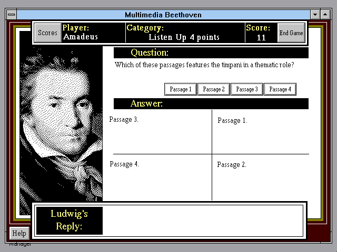
Task: Choose answer 'Passage 1.'
Action: coord(232,120)
